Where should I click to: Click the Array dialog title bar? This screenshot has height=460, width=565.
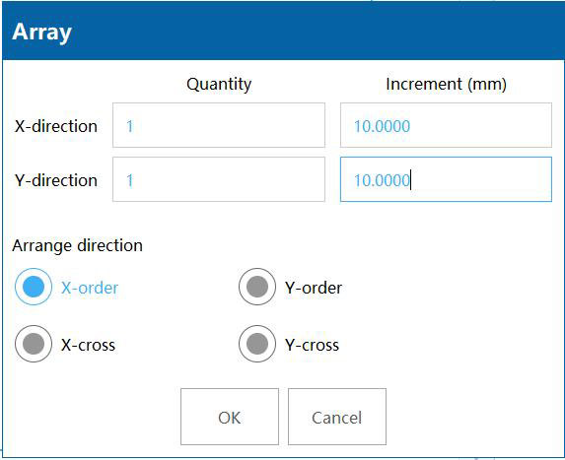[x=283, y=32]
